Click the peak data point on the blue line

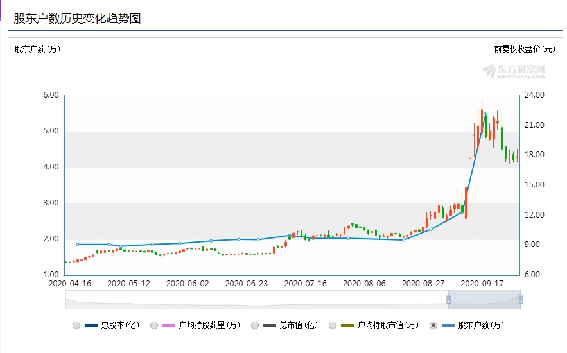(x=485, y=114)
